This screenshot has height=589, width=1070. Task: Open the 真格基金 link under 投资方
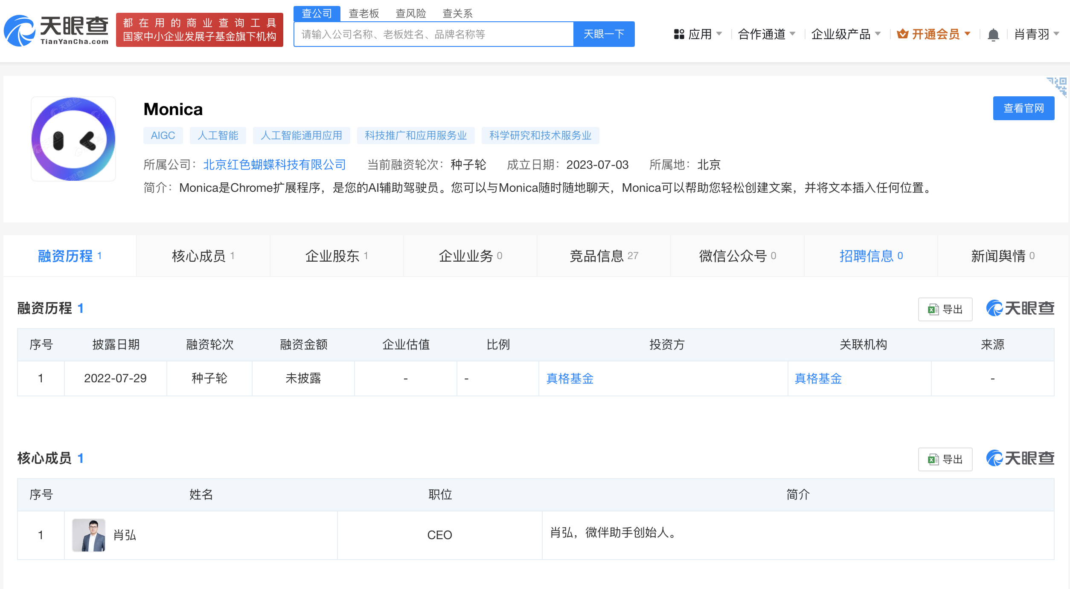coord(570,378)
